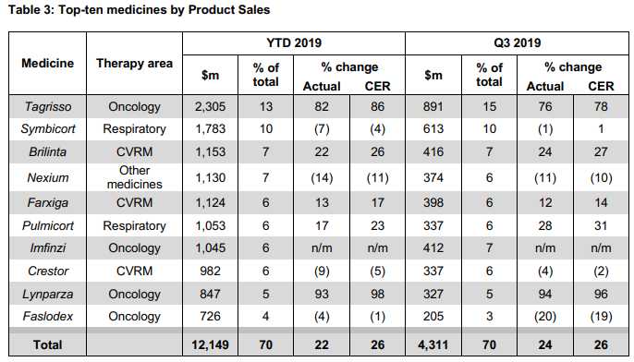Image resolution: width=634 pixels, height=362 pixels.
Task: Select the Nexium 'Other medicines' therapy cell
Action: click(x=134, y=177)
